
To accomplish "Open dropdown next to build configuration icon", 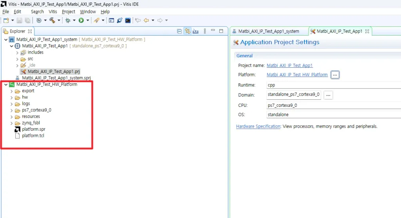I will pos(45,20).
